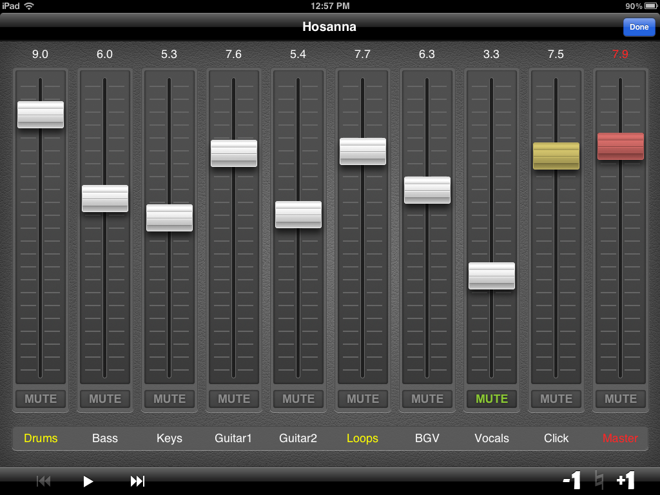Tap the 12:57 PM clock
660x495 pixels.
330,6
